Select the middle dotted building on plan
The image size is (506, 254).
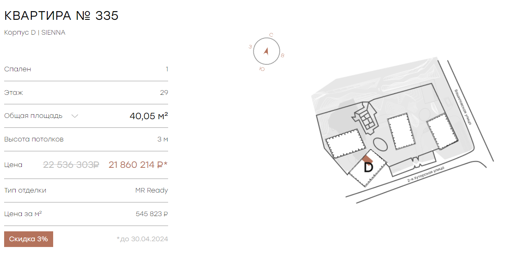[x=401, y=132]
